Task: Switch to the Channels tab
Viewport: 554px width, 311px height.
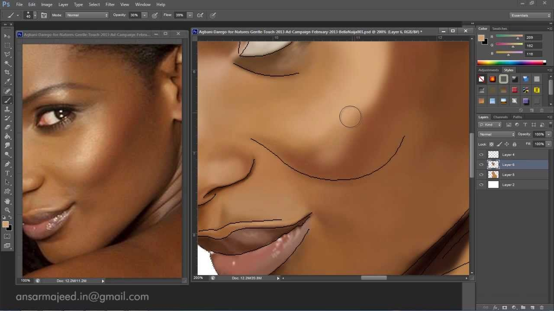Action: pyautogui.click(x=500, y=117)
